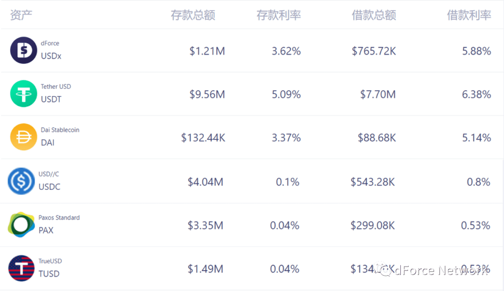Viewport: 504px width, 291px height.
Task: Click PAX borrow total $299.08K
Action: point(372,225)
